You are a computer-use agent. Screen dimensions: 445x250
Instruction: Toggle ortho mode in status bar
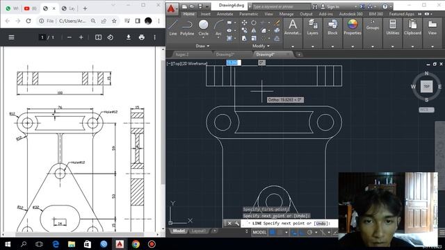[302, 233]
